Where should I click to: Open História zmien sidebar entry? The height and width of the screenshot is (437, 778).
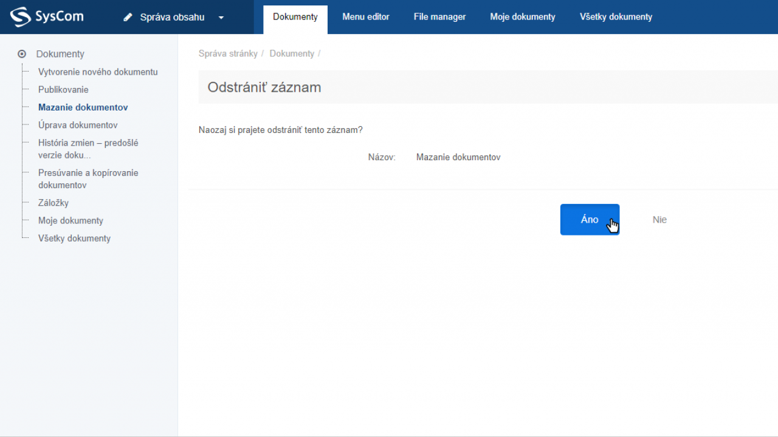[88, 149]
